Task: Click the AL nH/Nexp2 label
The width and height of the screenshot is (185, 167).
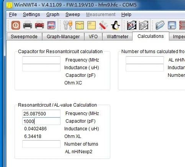Action: pos(79,152)
